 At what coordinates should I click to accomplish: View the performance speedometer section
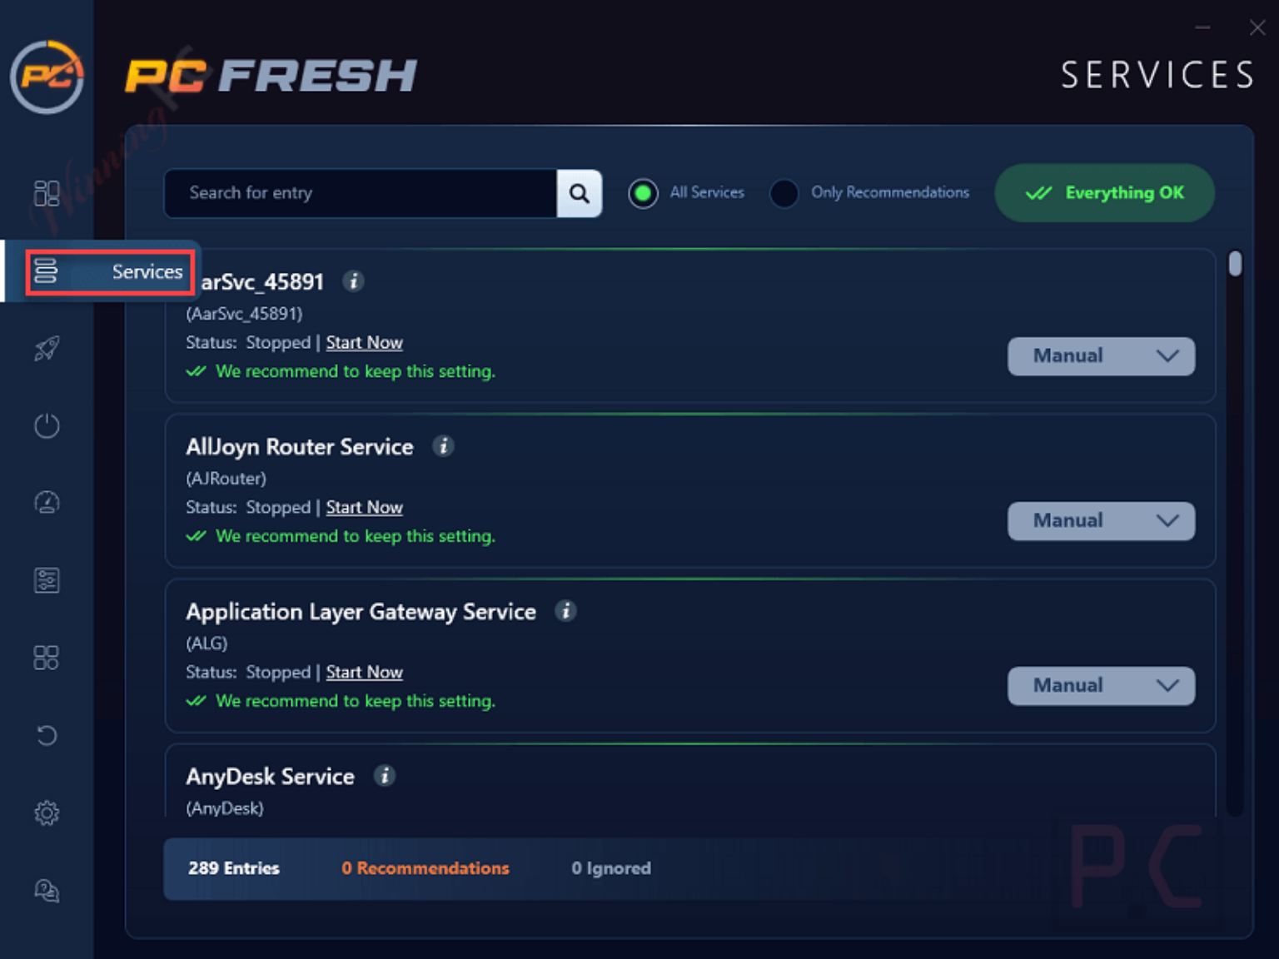pos(47,502)
